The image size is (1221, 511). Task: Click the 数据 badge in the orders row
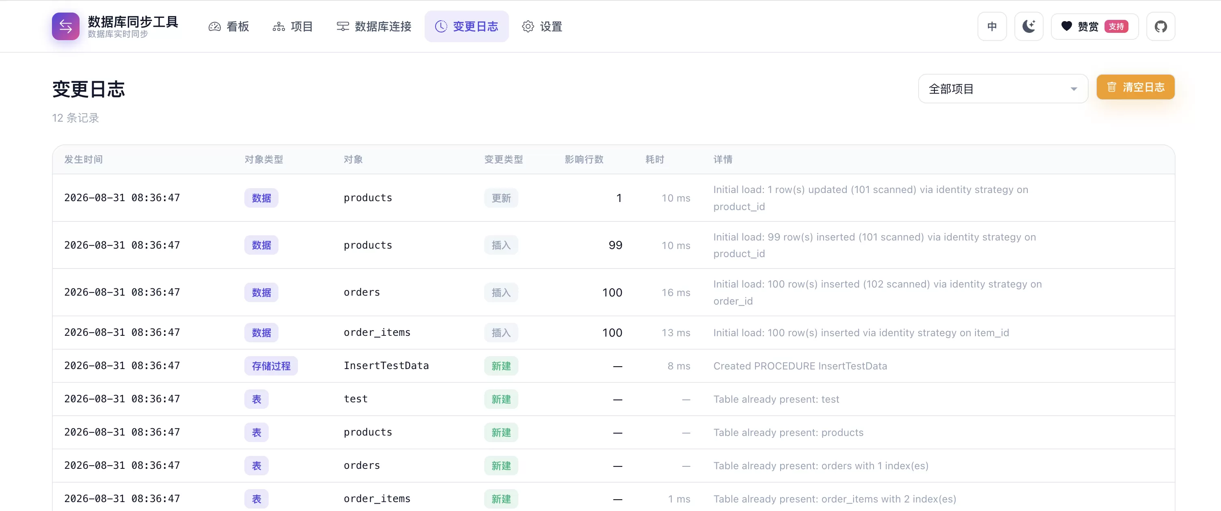[261, 293]
